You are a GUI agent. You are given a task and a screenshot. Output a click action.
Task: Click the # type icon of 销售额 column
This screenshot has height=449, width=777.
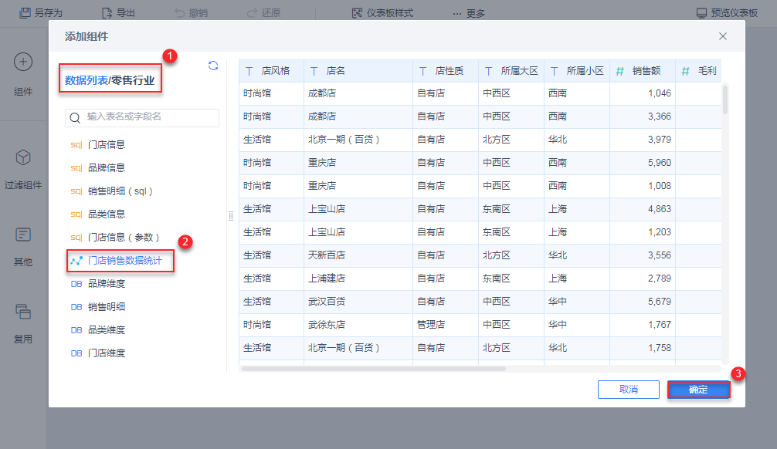[x=619, y=71]
